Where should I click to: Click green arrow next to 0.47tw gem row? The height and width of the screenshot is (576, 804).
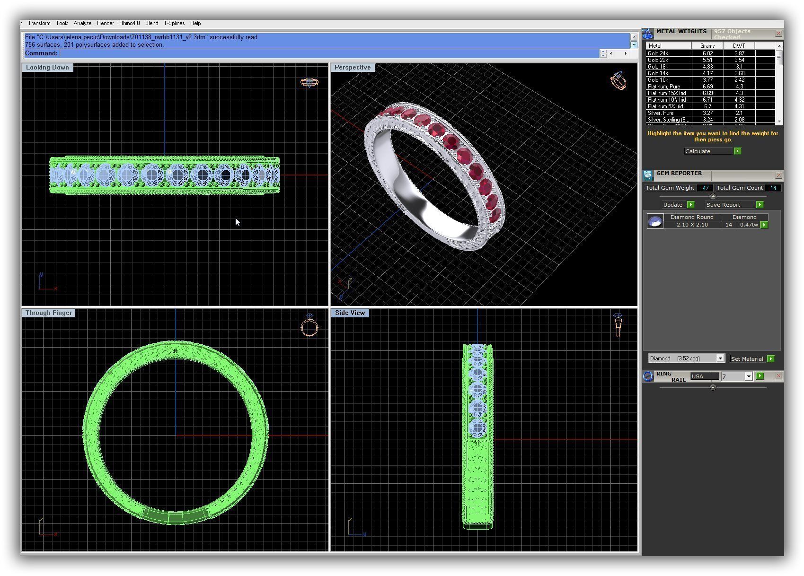click(764, 225)
